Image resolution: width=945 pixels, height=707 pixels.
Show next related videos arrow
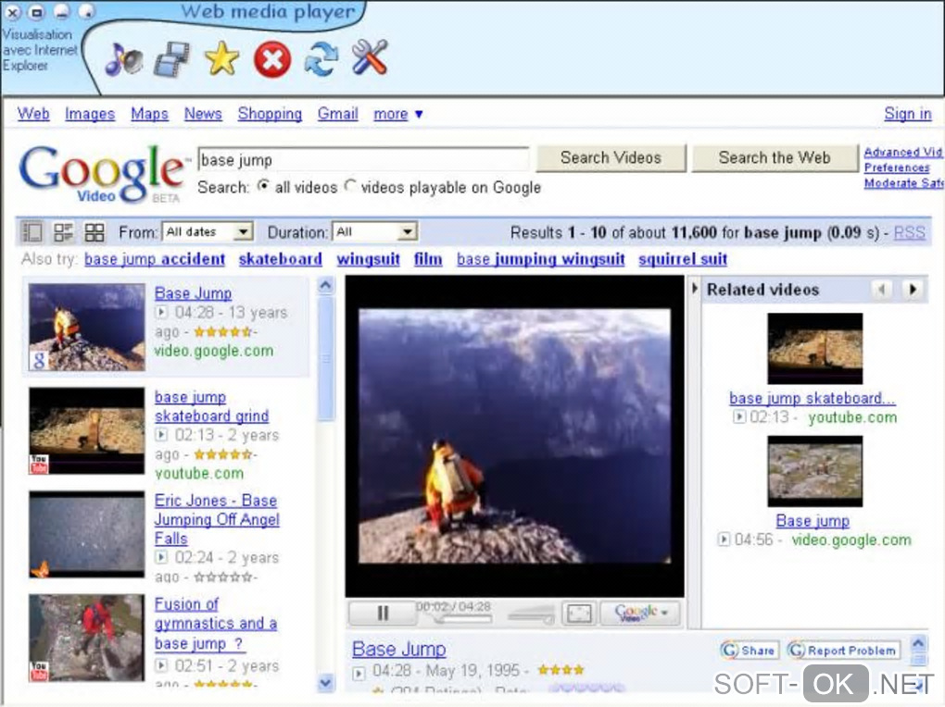tap(913, 290)
